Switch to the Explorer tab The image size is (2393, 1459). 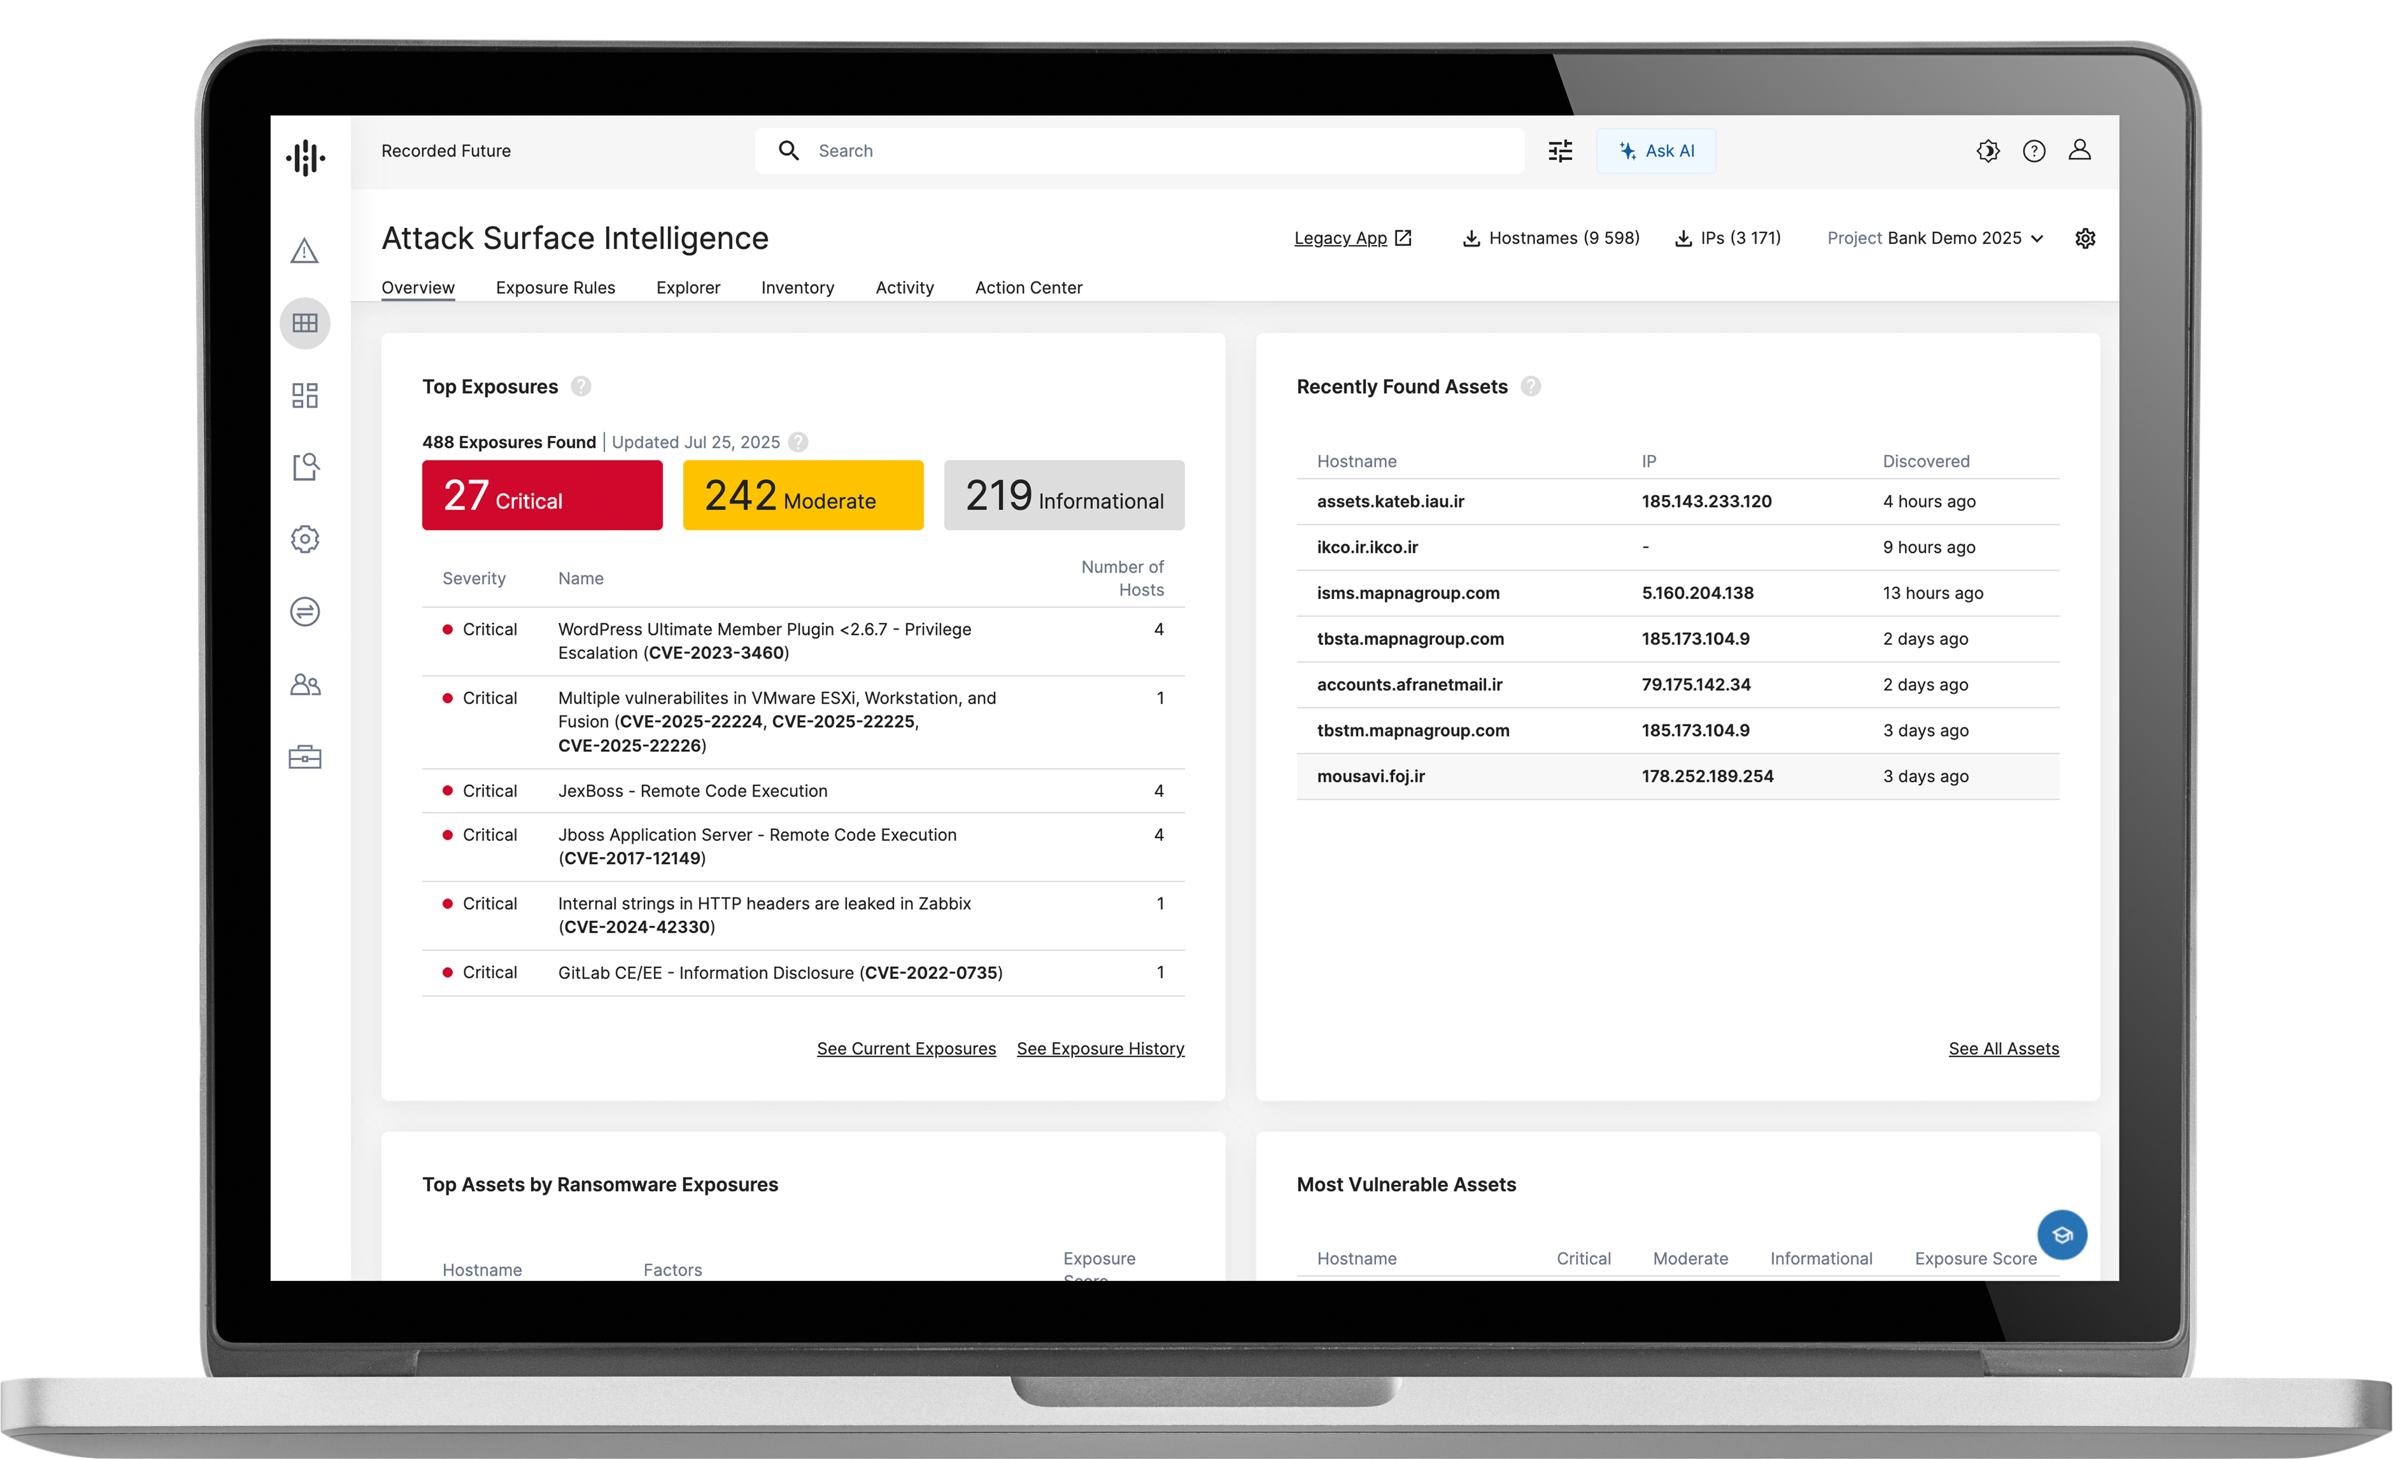688,287
